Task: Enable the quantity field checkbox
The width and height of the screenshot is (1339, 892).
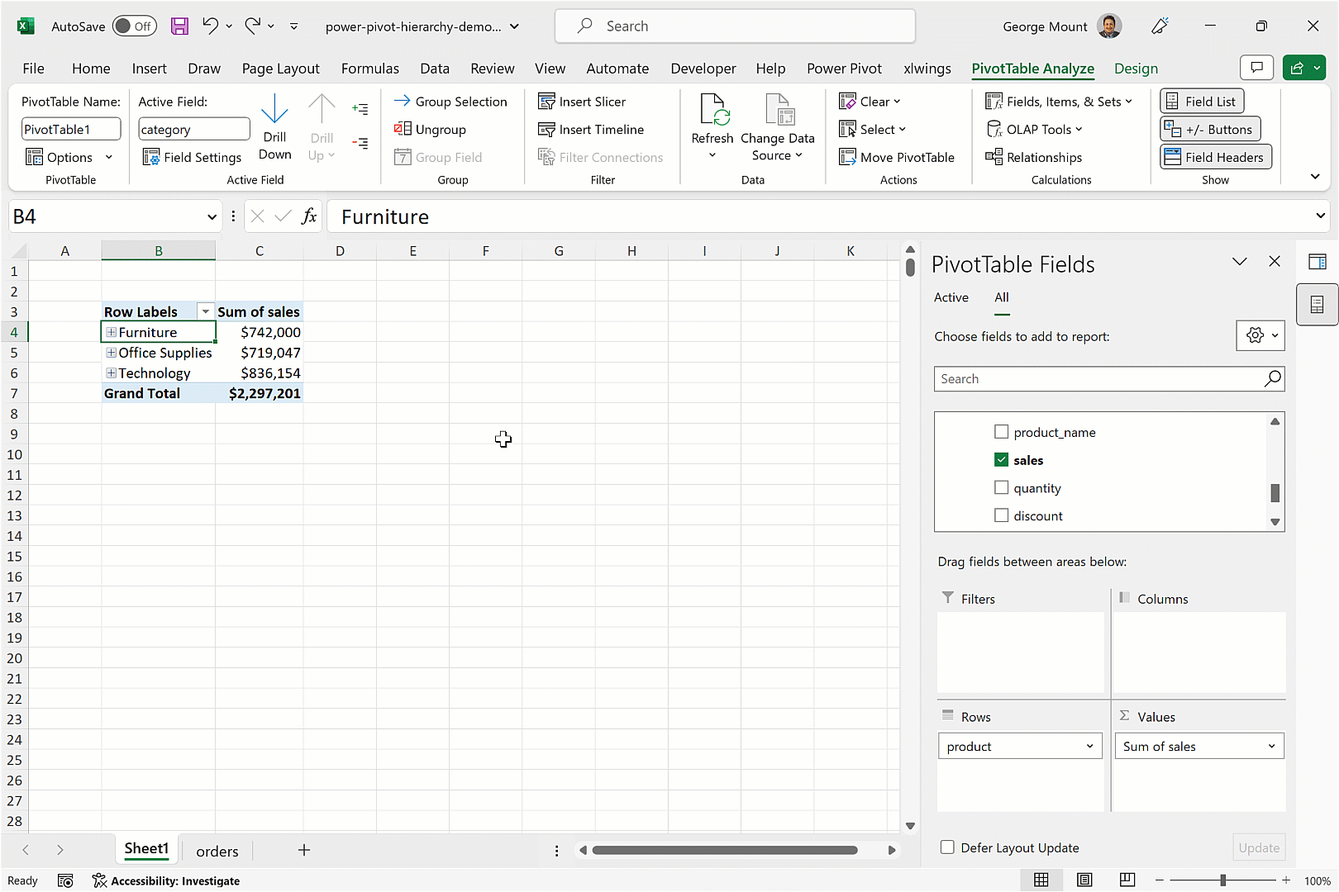Action: click(x=1001, y=487)
